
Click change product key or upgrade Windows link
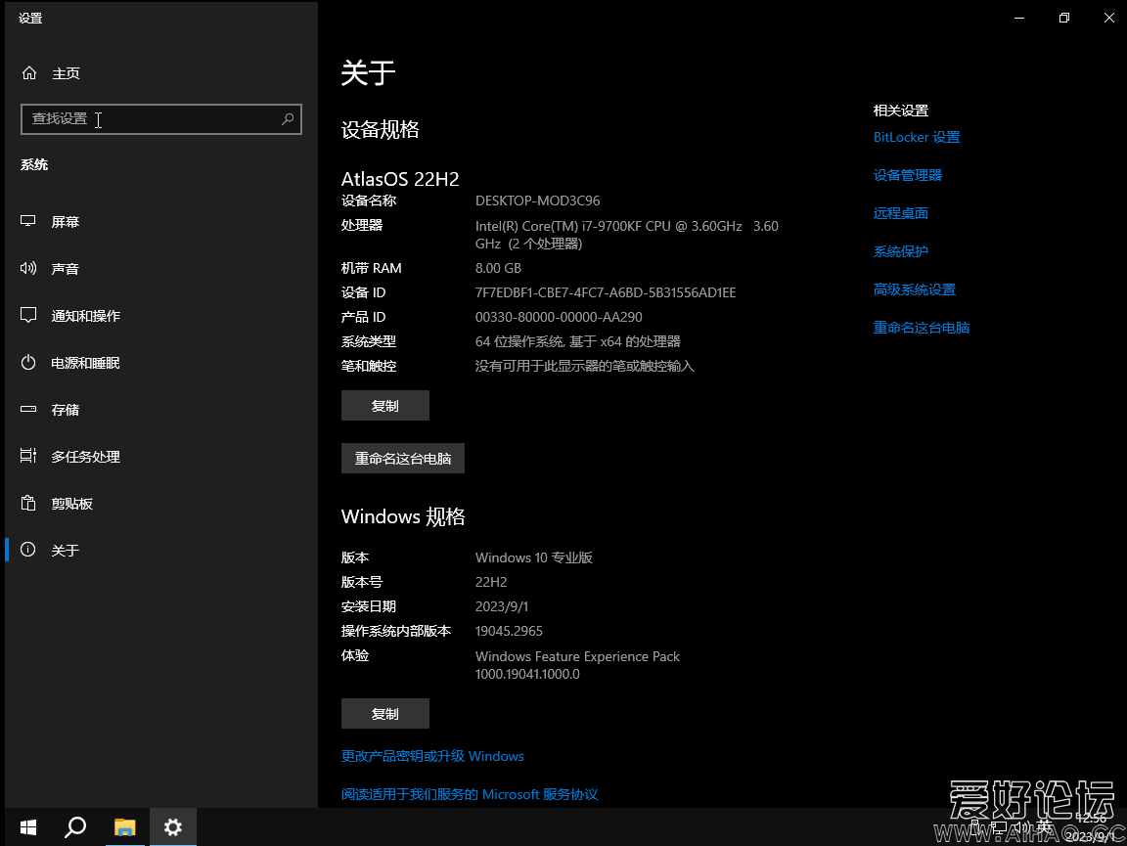tap(432, 757)
